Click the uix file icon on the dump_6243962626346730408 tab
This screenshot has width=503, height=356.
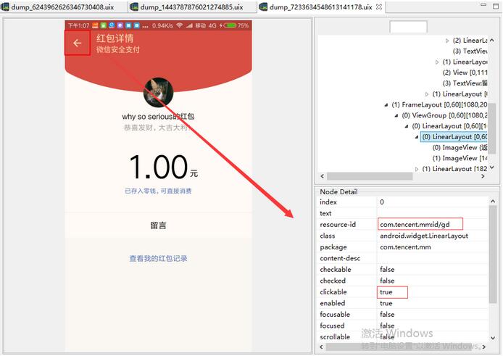5,7
